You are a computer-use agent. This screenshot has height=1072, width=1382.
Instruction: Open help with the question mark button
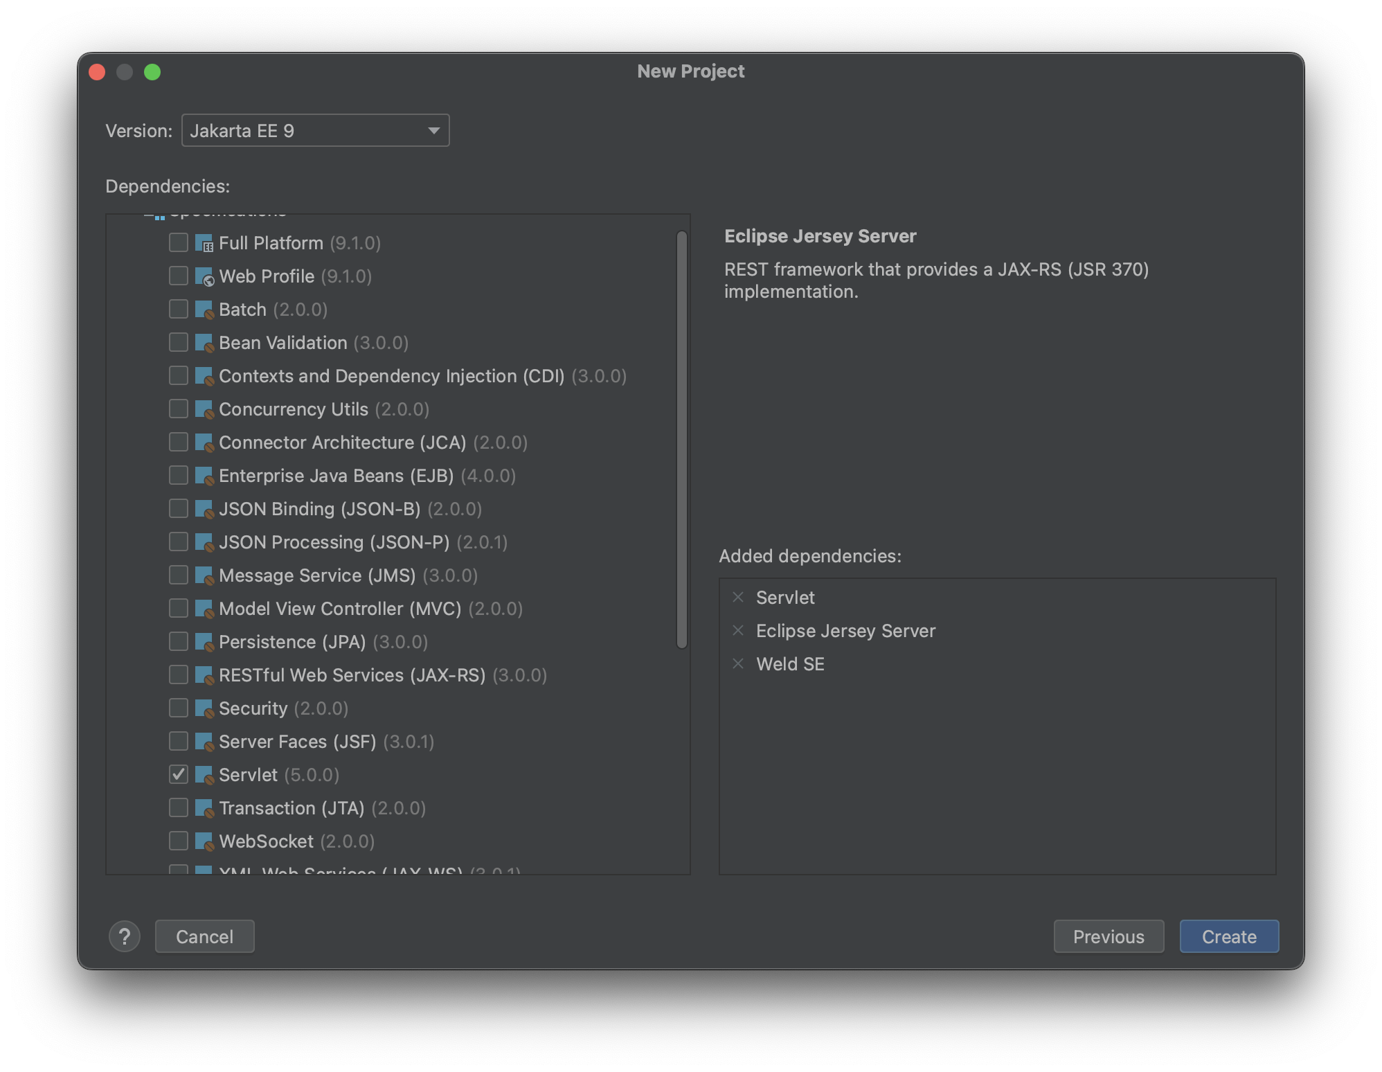click(125, 936)
